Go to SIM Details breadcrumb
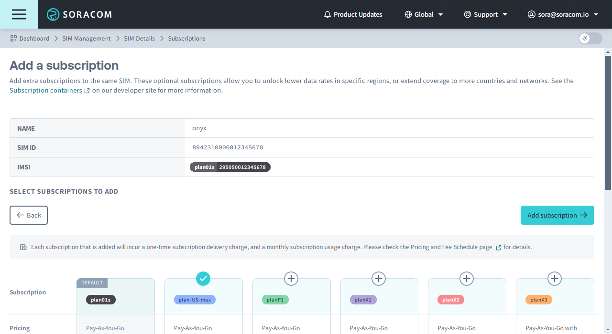The image size is (612, 334). pyautogui.click(x=139, y=38)
